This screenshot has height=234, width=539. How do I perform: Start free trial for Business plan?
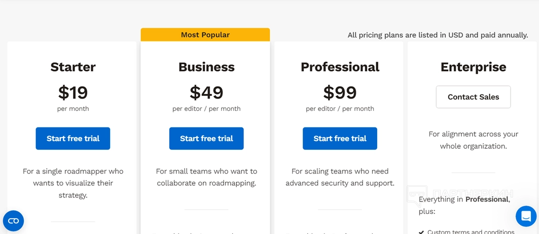pyautogui.click(x=206, y=139)
